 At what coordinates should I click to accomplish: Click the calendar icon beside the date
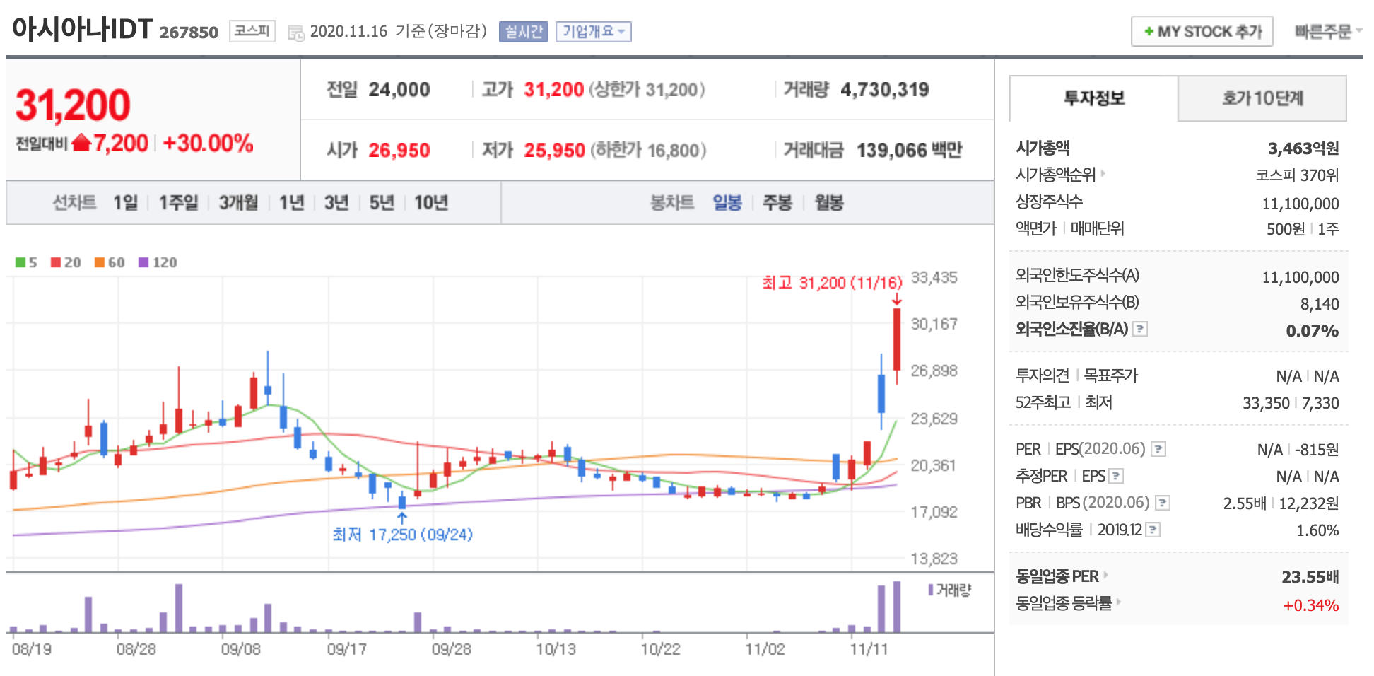297,33
